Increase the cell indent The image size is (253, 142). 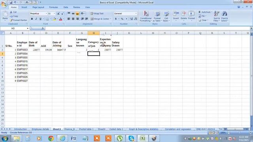pyautogui.click(x=87, y=19)
